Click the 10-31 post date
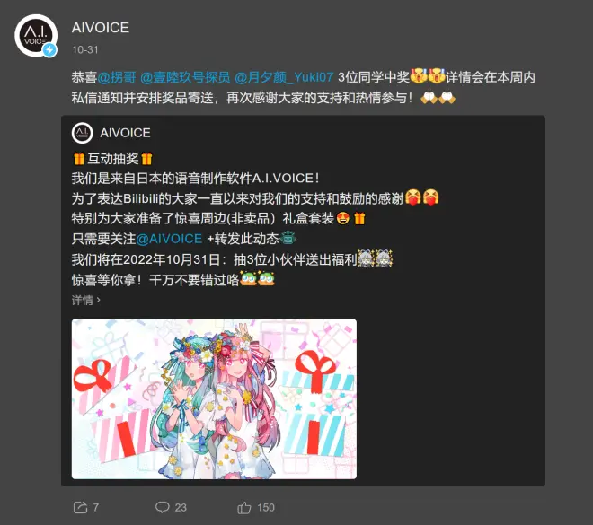 [85, 50]
